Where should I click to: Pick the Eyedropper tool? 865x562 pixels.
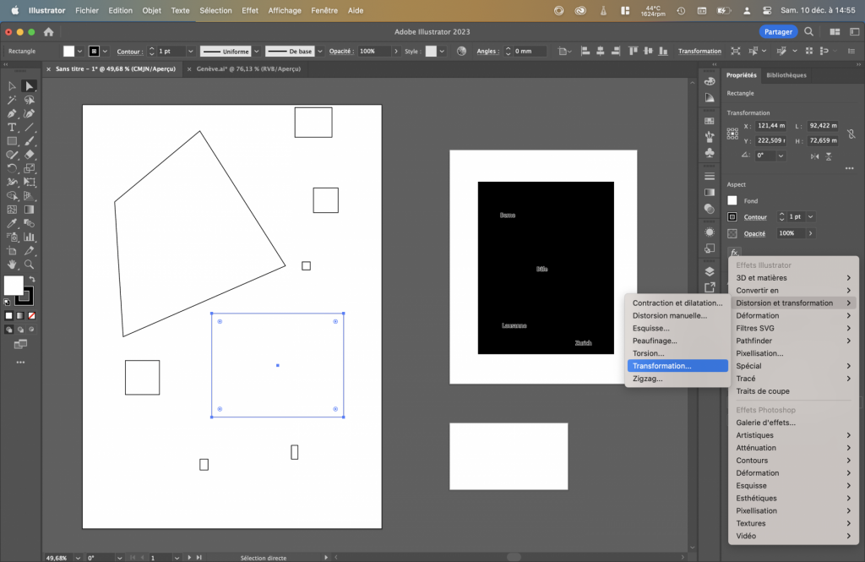pos(12,223)
